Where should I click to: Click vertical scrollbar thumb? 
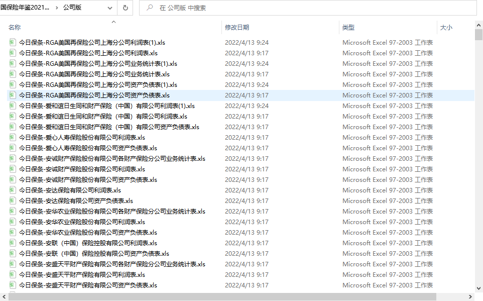(x=478, y=35)
